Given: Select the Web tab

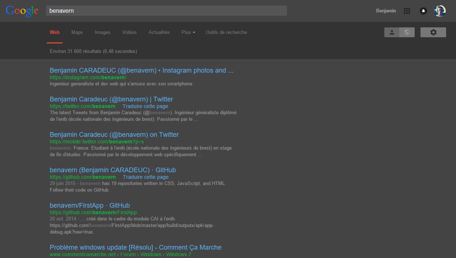Looking at the screenshot, I should pos(55,32).
